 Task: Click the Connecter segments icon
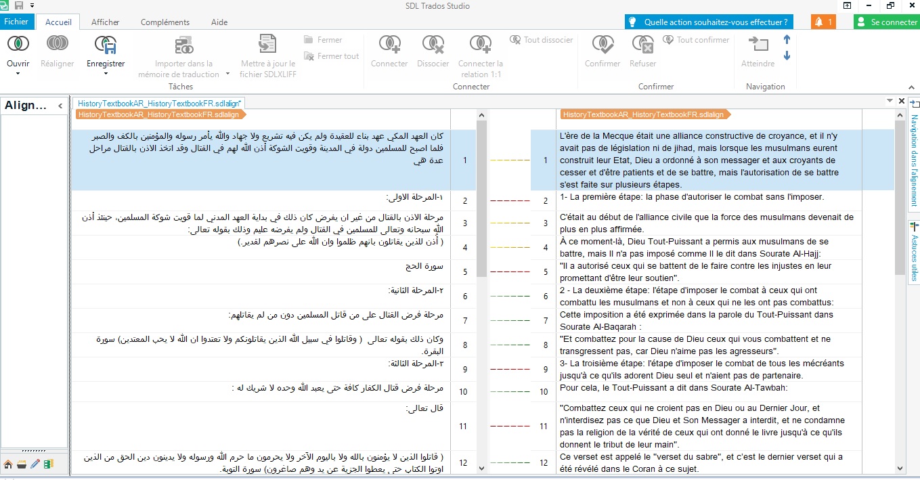(x=389, y=44)
